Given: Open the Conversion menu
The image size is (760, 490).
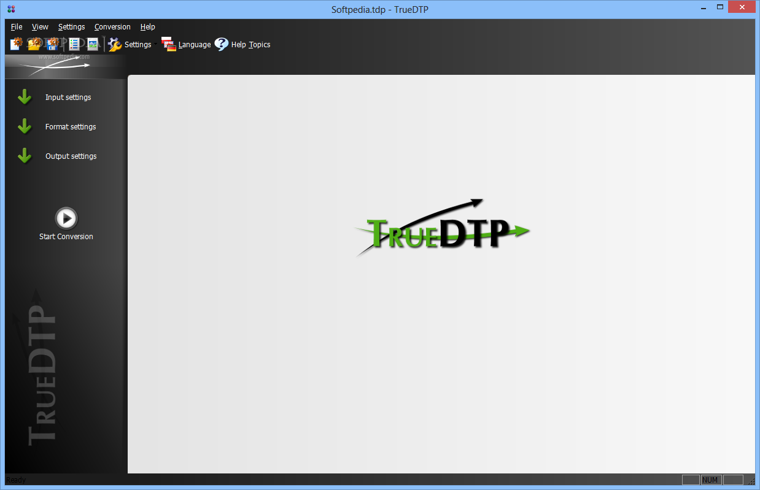Looking at the screenshot, I should 112,27.
